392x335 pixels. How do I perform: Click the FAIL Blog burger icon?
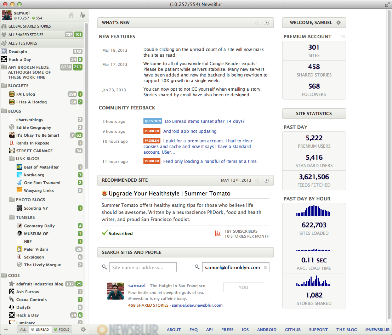11,94
